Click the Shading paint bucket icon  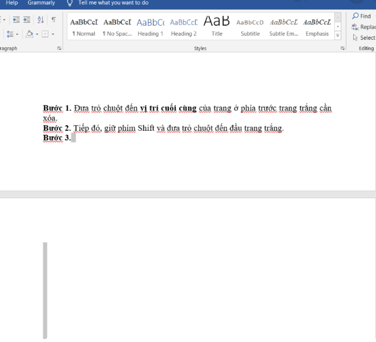coord(29,34)
